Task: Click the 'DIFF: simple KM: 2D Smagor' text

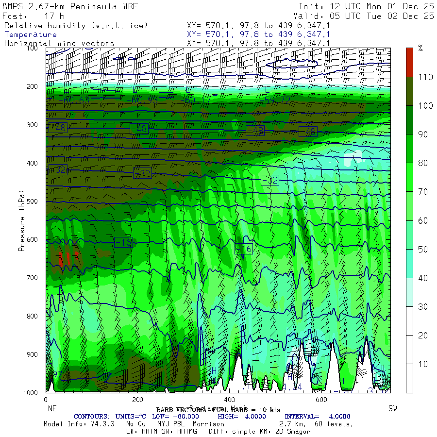Action: pyautogui.click(x=259, y=432)
